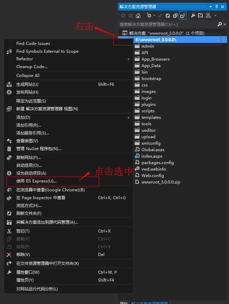The width and height of the screenshot is (229, 304).
Task: Click the Refresh icon in Solution Explorer toolbar
Action: tap(168, 16)
